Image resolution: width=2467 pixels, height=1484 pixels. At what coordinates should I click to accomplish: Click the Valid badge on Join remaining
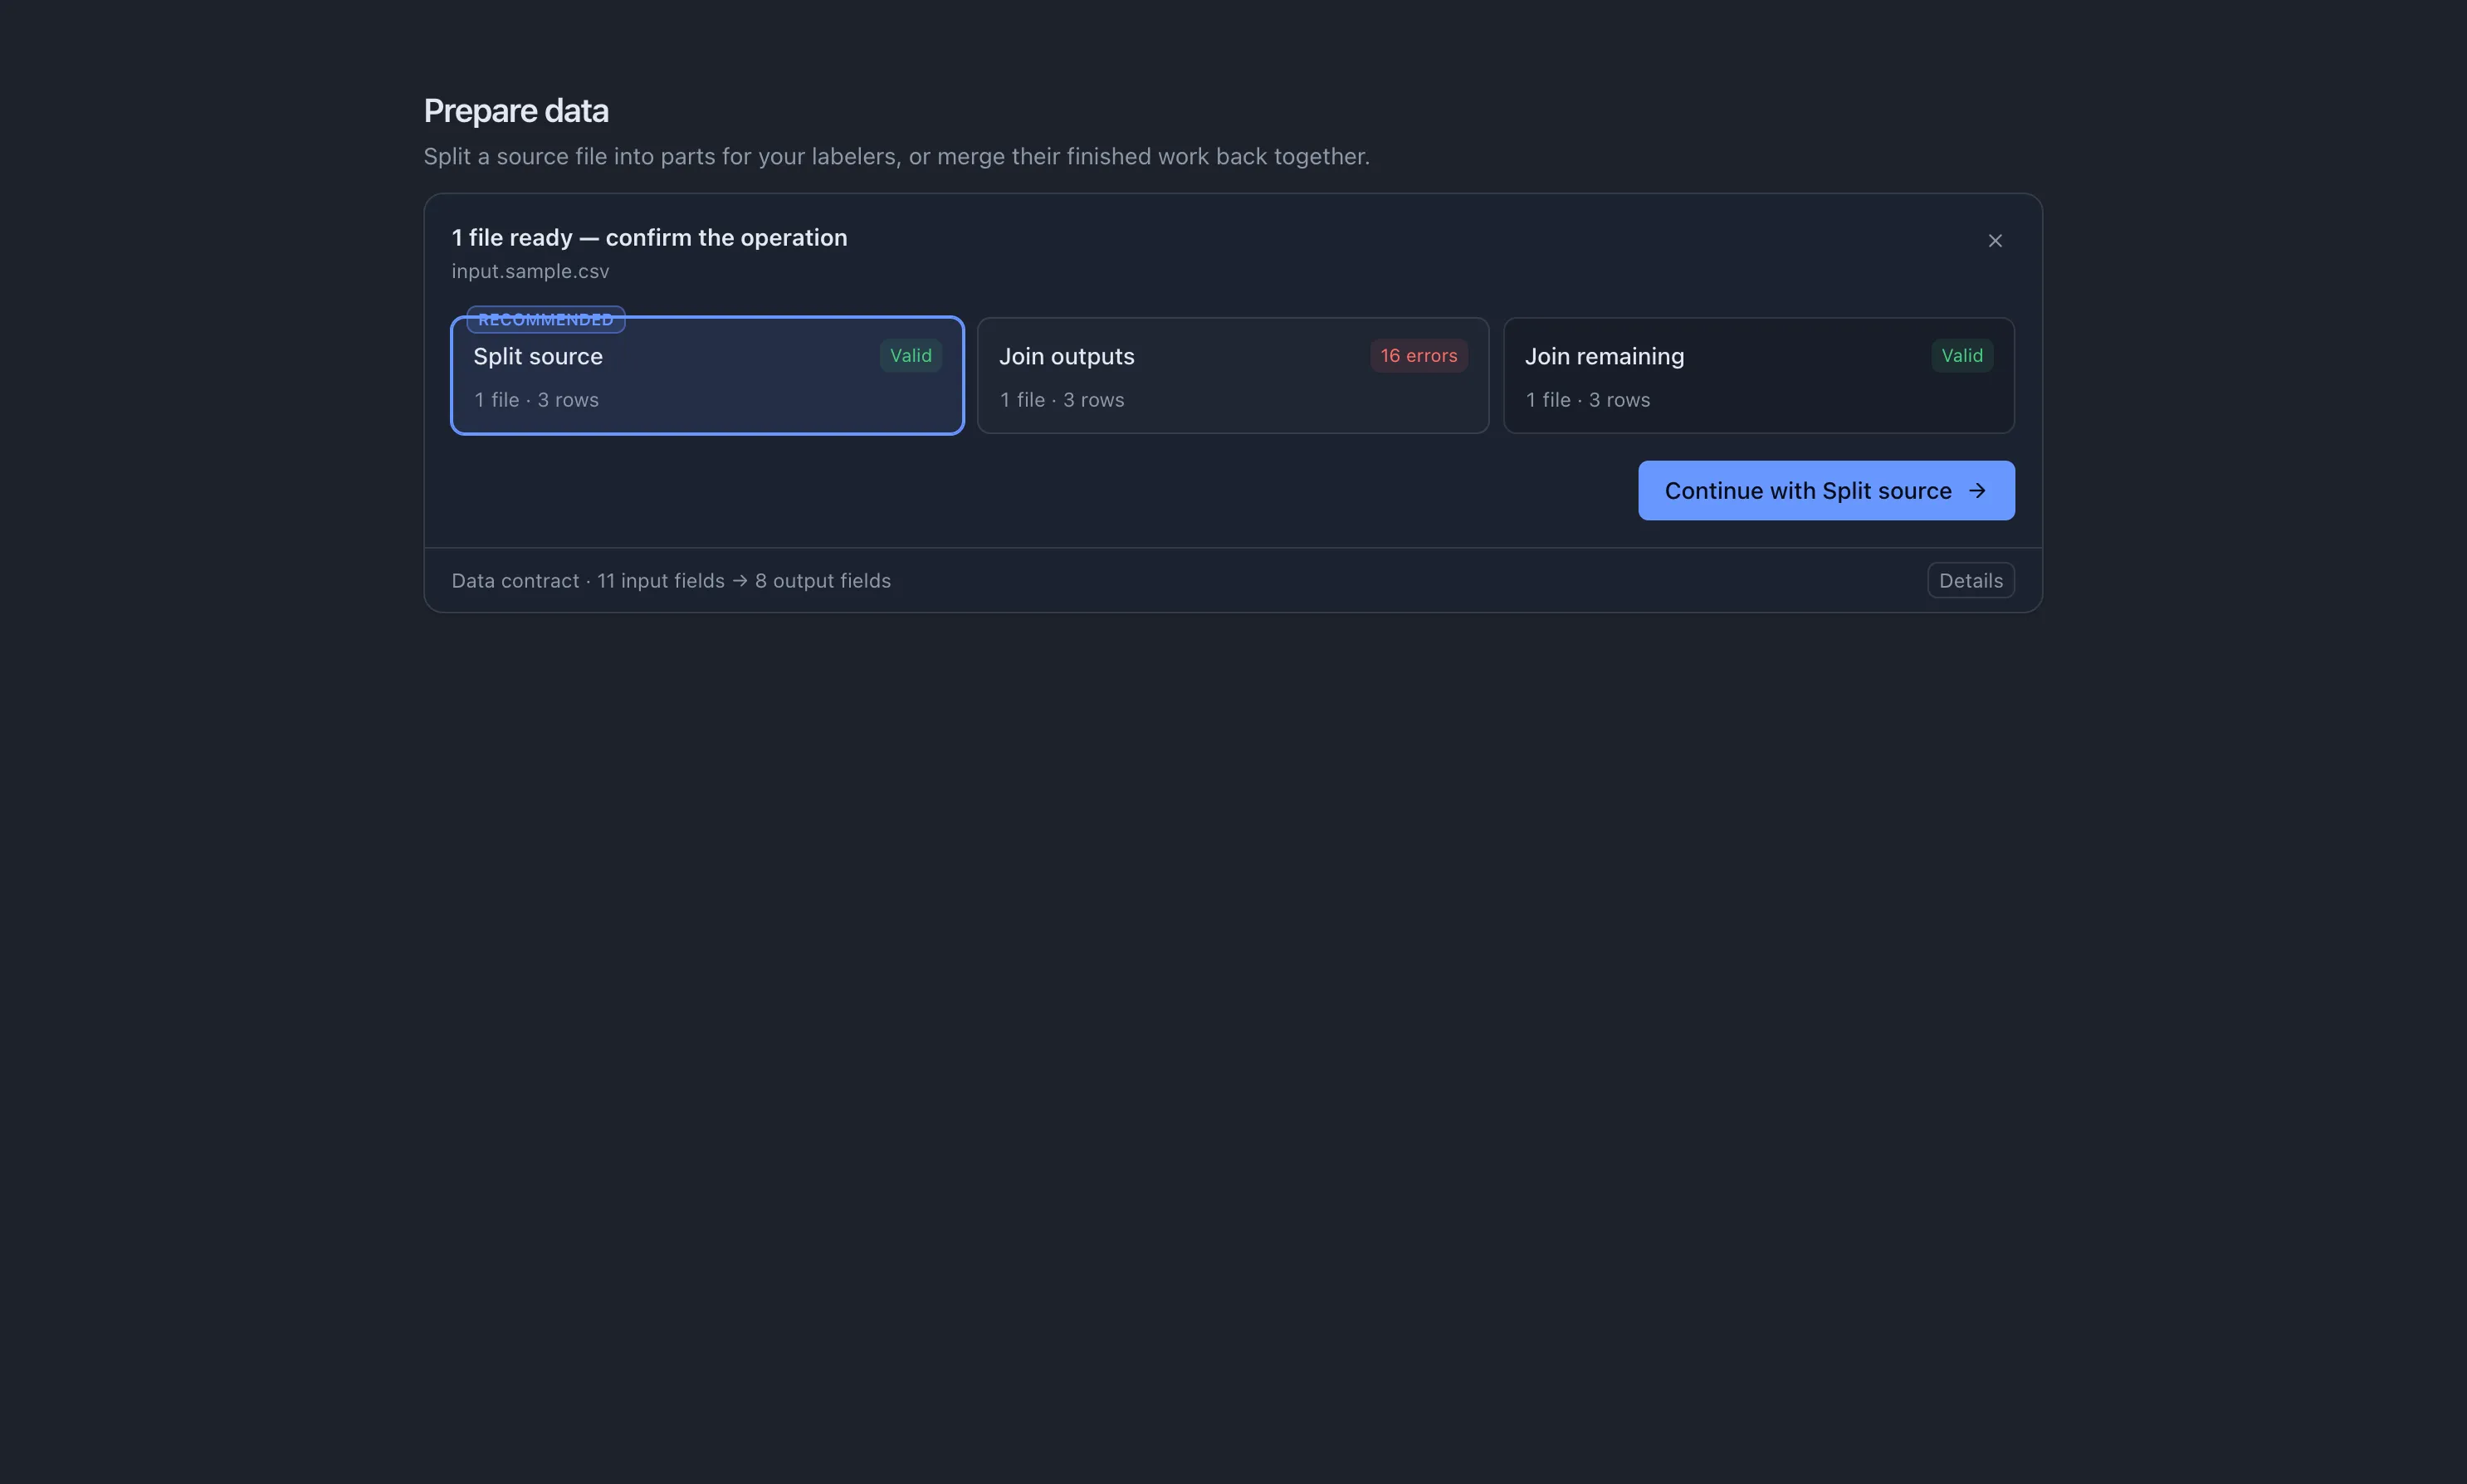pyautogui.click(x=1961, y=355)
